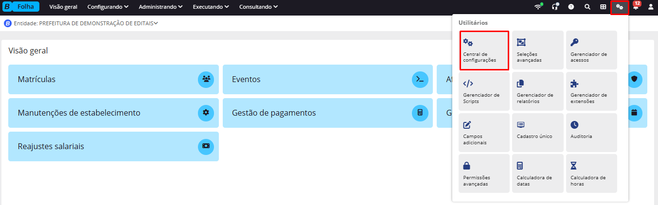Expand the Consultando menu
Image resolution: width=658 pixels, height=205 pixels.
[258, 7]
